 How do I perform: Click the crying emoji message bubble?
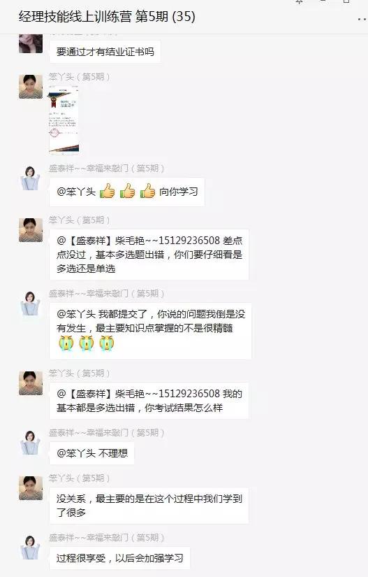[x=150, y=331]
